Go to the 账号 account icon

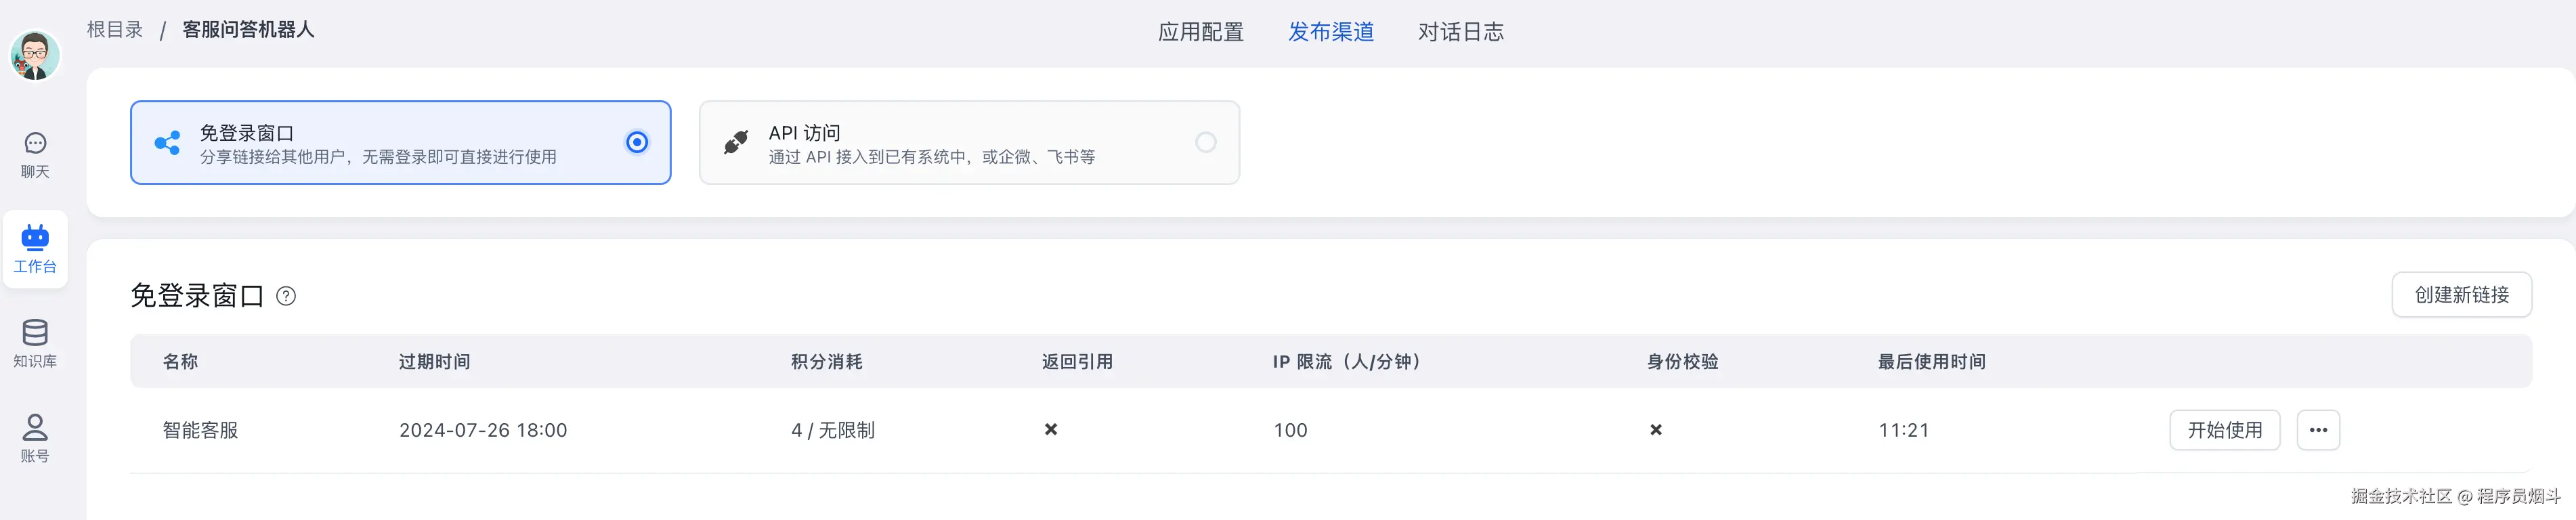pos(35,427)
